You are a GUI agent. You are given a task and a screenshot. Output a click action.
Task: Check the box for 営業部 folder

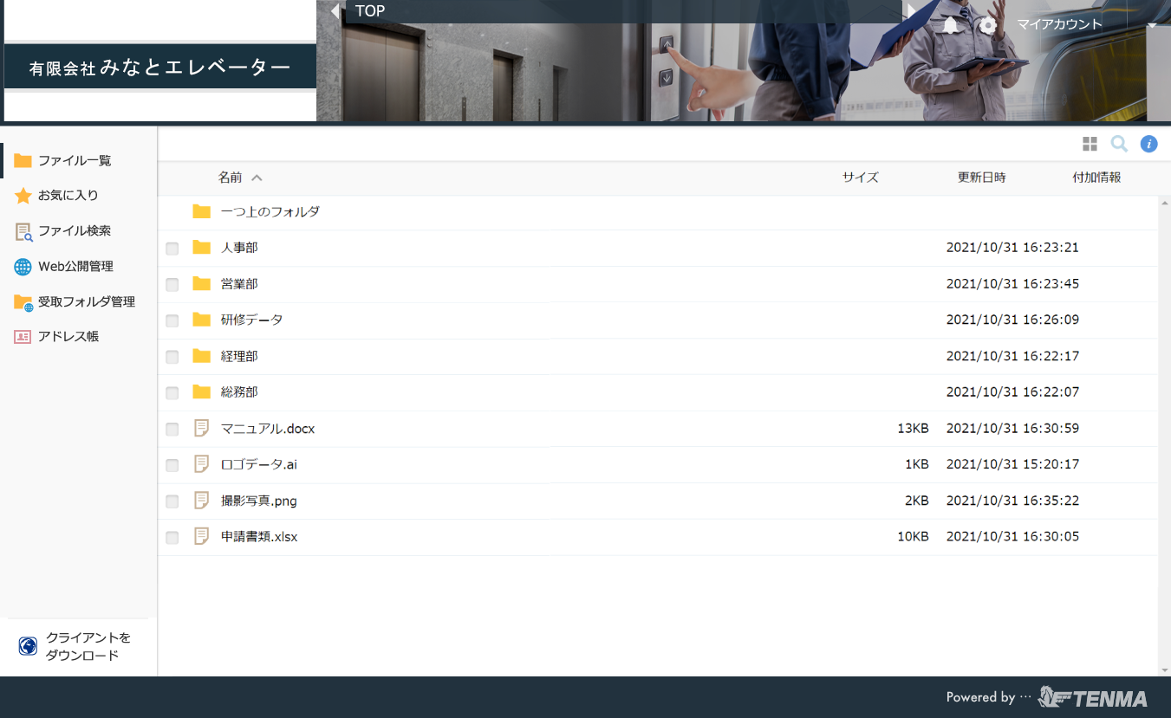click(172, 285)
